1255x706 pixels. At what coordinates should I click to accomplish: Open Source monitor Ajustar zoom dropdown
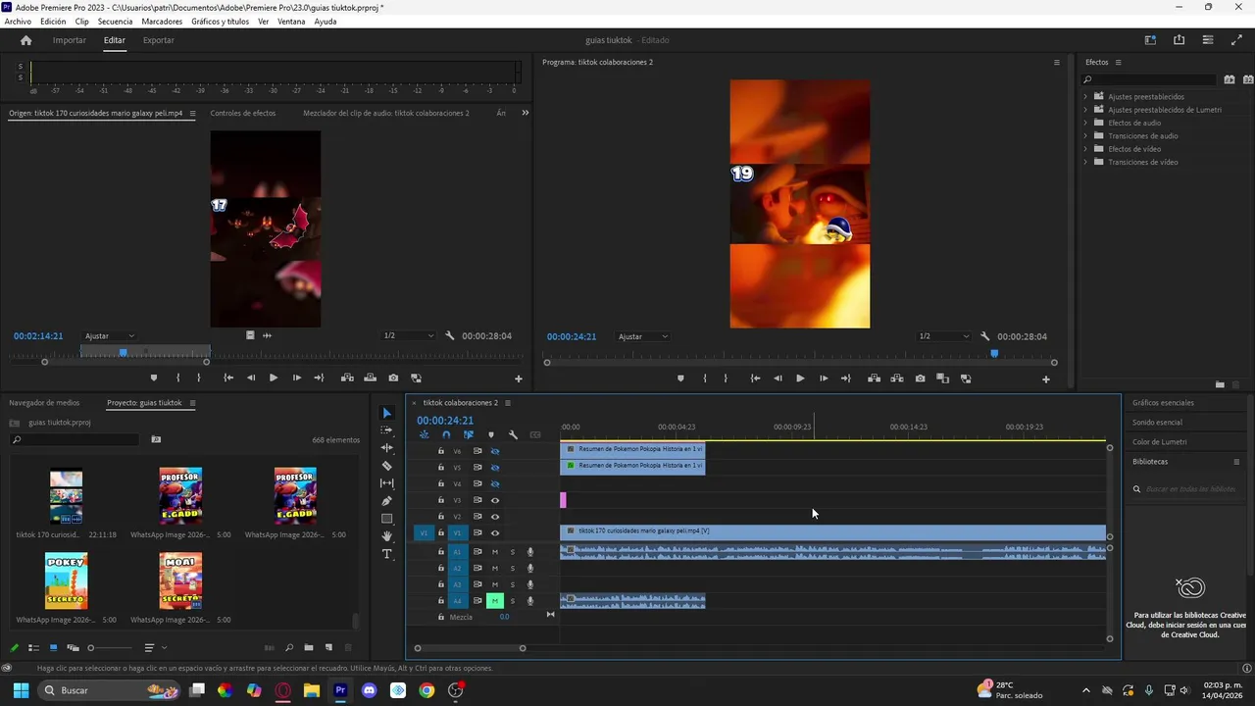110,336
